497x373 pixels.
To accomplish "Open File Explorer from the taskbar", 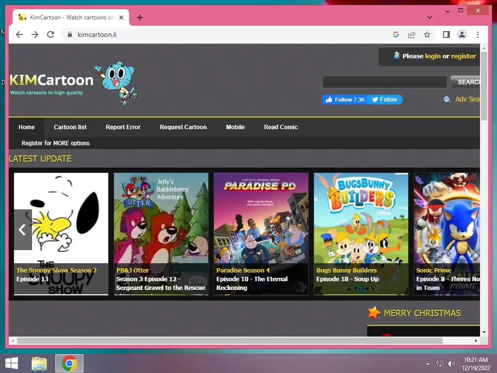I will pos(39,363).
